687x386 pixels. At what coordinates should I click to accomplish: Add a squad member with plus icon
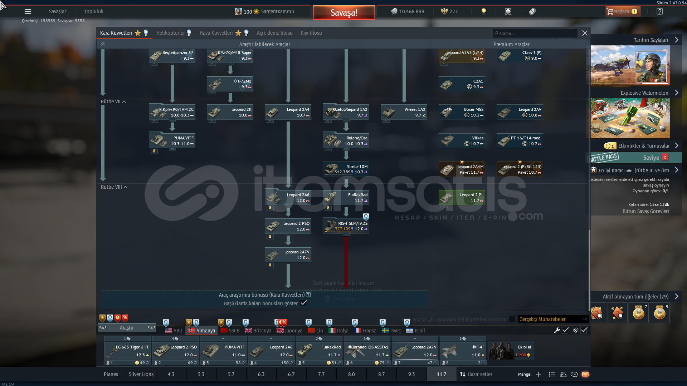[539, 374]
